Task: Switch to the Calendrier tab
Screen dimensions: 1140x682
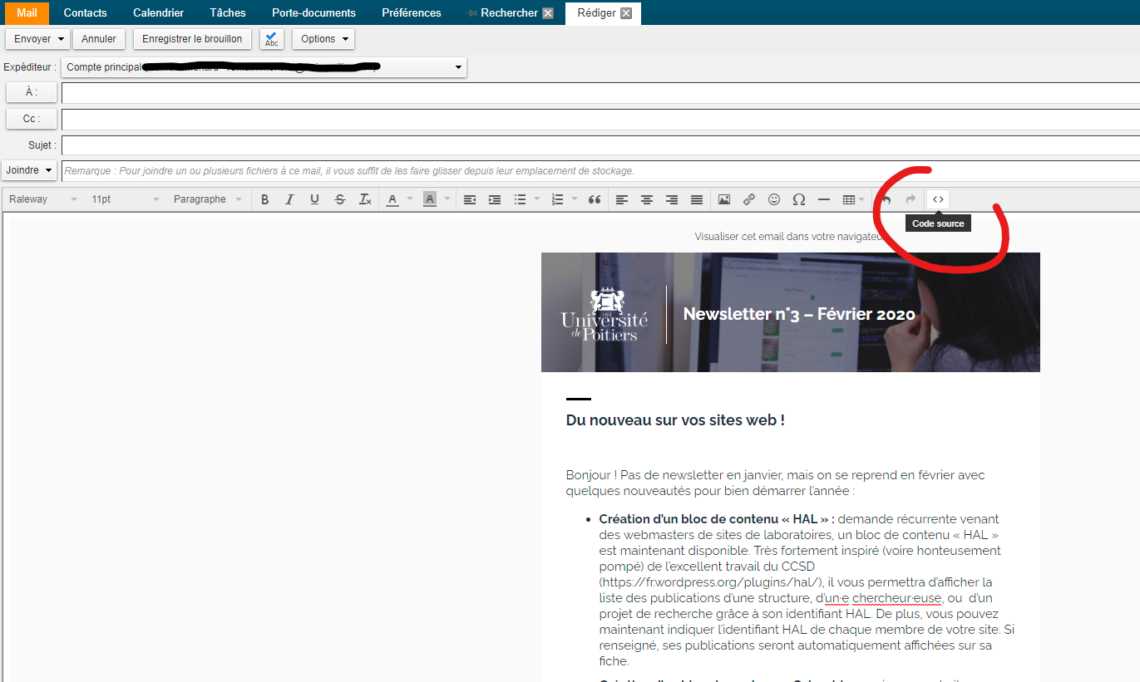Action: tap(158, 12)
